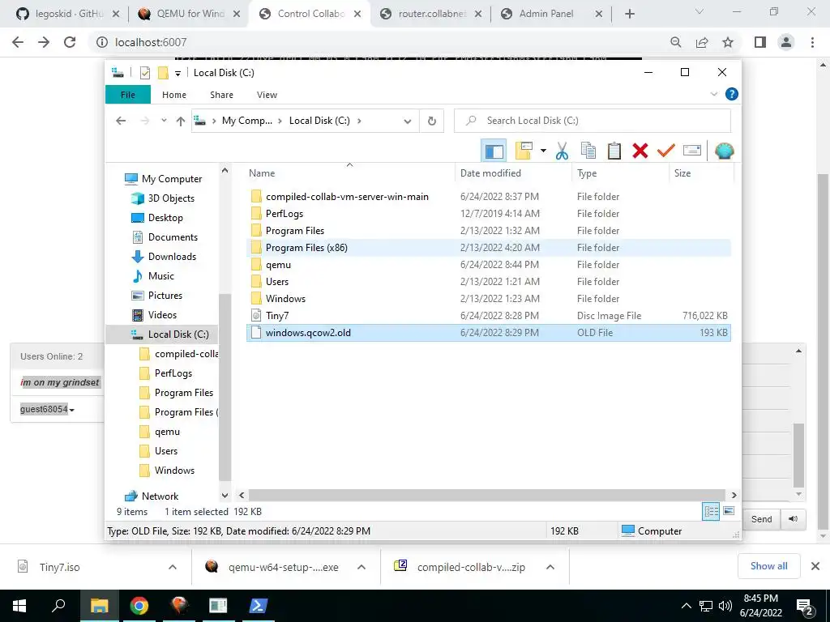The height and width of the screenshot is (622, 830).
Task: Click the Explorer help question mark icon
Action: pos(732,94)
